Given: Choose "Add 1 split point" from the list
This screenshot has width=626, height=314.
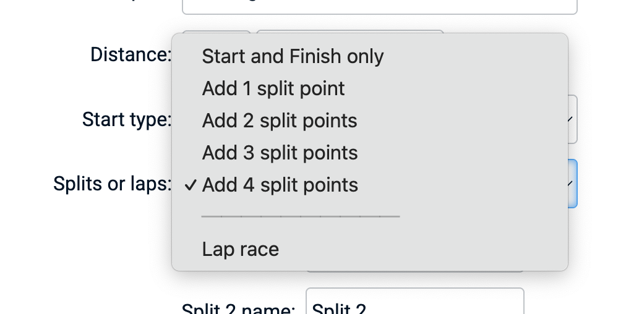Looking at the screenshot, I should (273, 89).
